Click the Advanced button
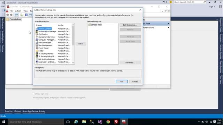The width and height of the screenshot is (223, 125). [x=130, y=62]
